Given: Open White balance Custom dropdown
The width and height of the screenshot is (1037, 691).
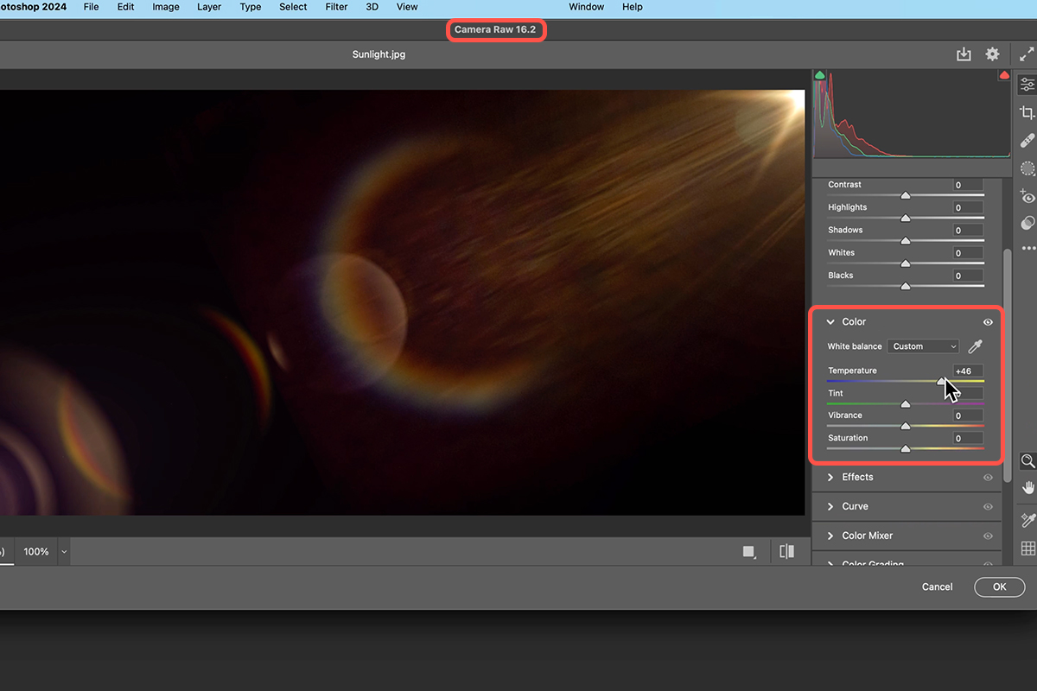Looking at the screenshot, I should click(x=924, y=346).
